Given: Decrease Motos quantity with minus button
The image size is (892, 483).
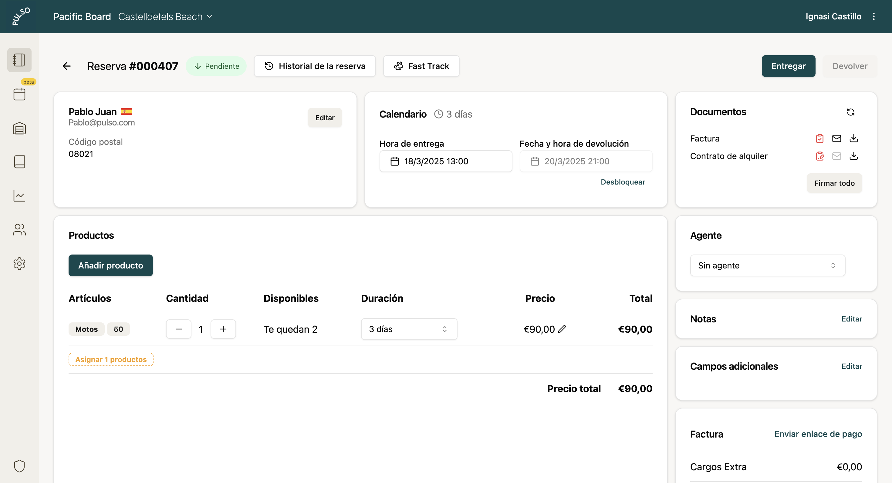Looking at the screenshot, I should point(178,329).
